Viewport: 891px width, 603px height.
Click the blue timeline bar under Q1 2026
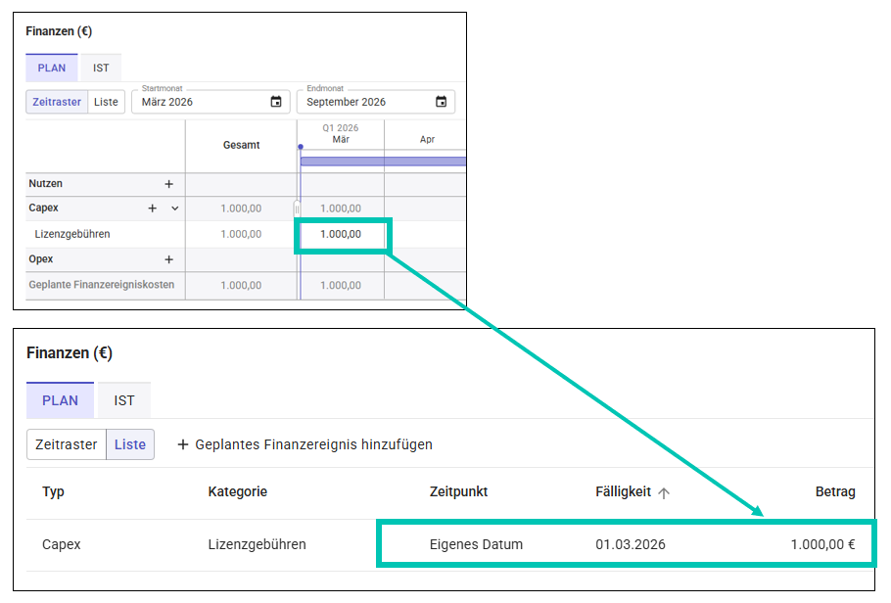click(382, 162)
